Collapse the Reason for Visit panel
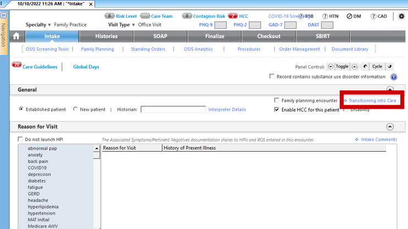 (390, 127)
